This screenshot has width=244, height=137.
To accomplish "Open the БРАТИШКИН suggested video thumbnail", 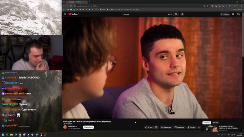I will 211,129.
